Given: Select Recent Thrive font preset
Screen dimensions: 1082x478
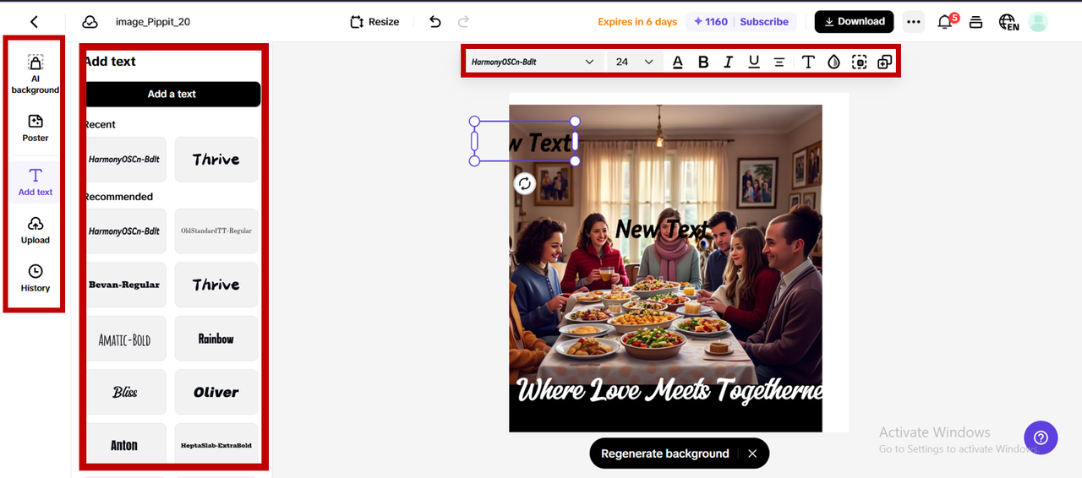Looking at the screenshot, I should click(216, 159).
